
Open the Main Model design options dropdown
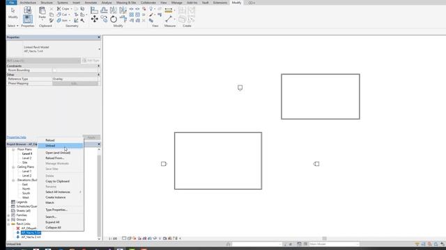[334, 244]
